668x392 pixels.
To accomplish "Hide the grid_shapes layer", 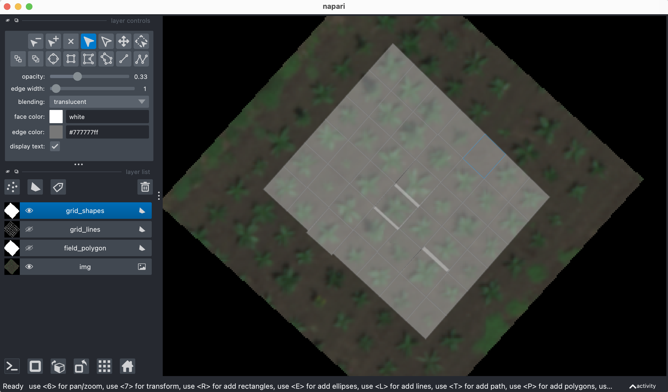I will coord(29,211).
